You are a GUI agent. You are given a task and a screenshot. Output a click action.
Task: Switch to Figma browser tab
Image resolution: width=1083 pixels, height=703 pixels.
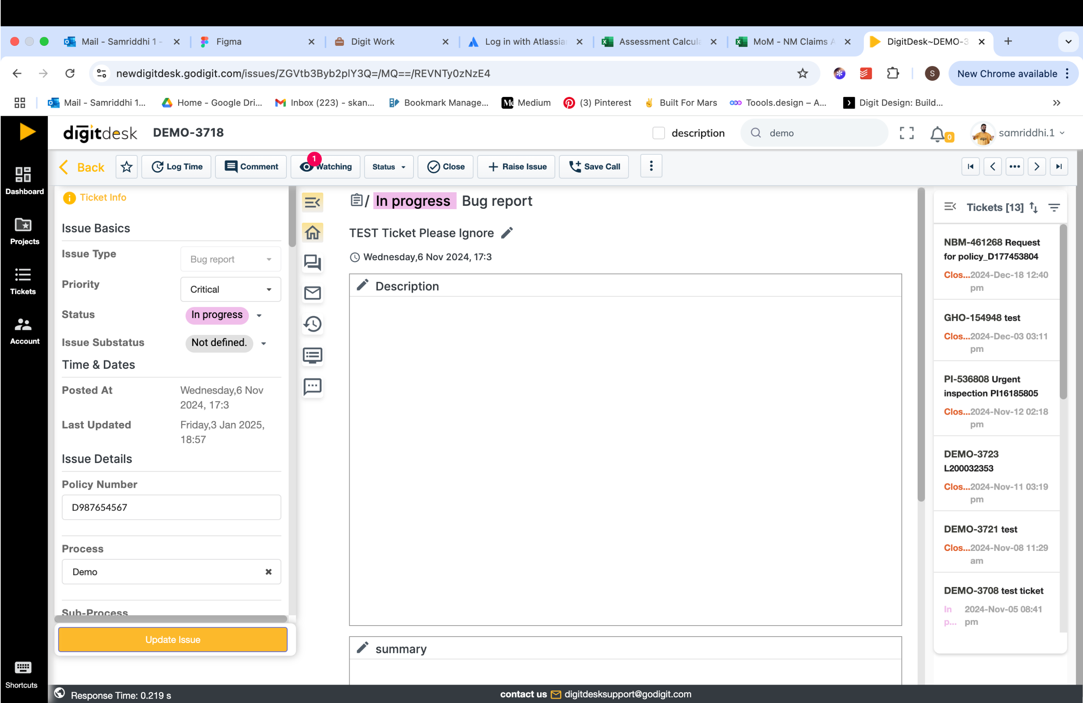(x=257, y=41)
